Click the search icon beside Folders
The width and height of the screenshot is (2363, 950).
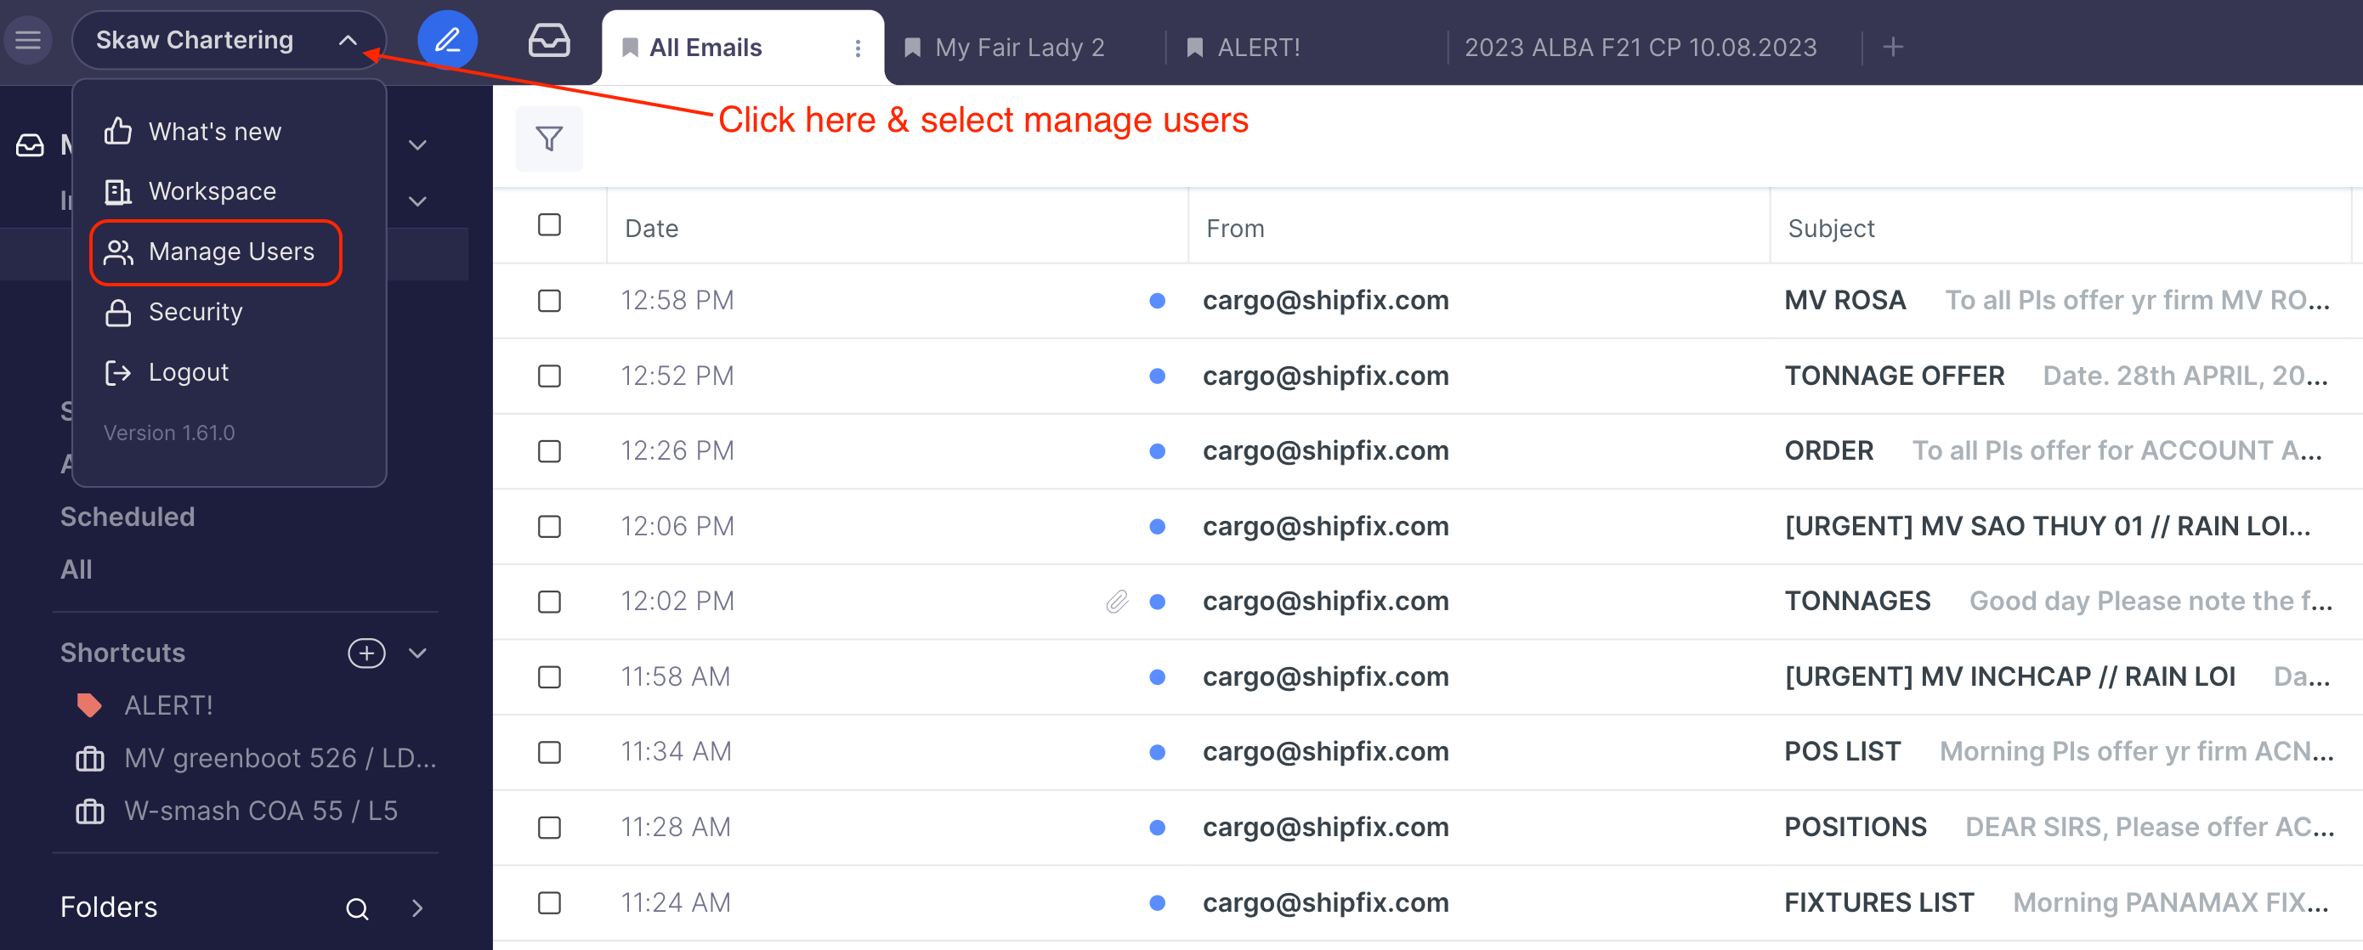[x=357, y=908]
